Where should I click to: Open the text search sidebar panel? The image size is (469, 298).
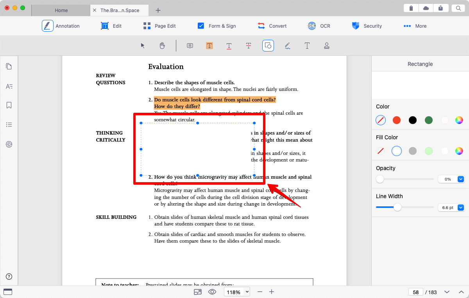coord(9,86)
